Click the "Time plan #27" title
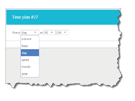The width and height of the screenshot is (135, 101). (x=25, y=17)
